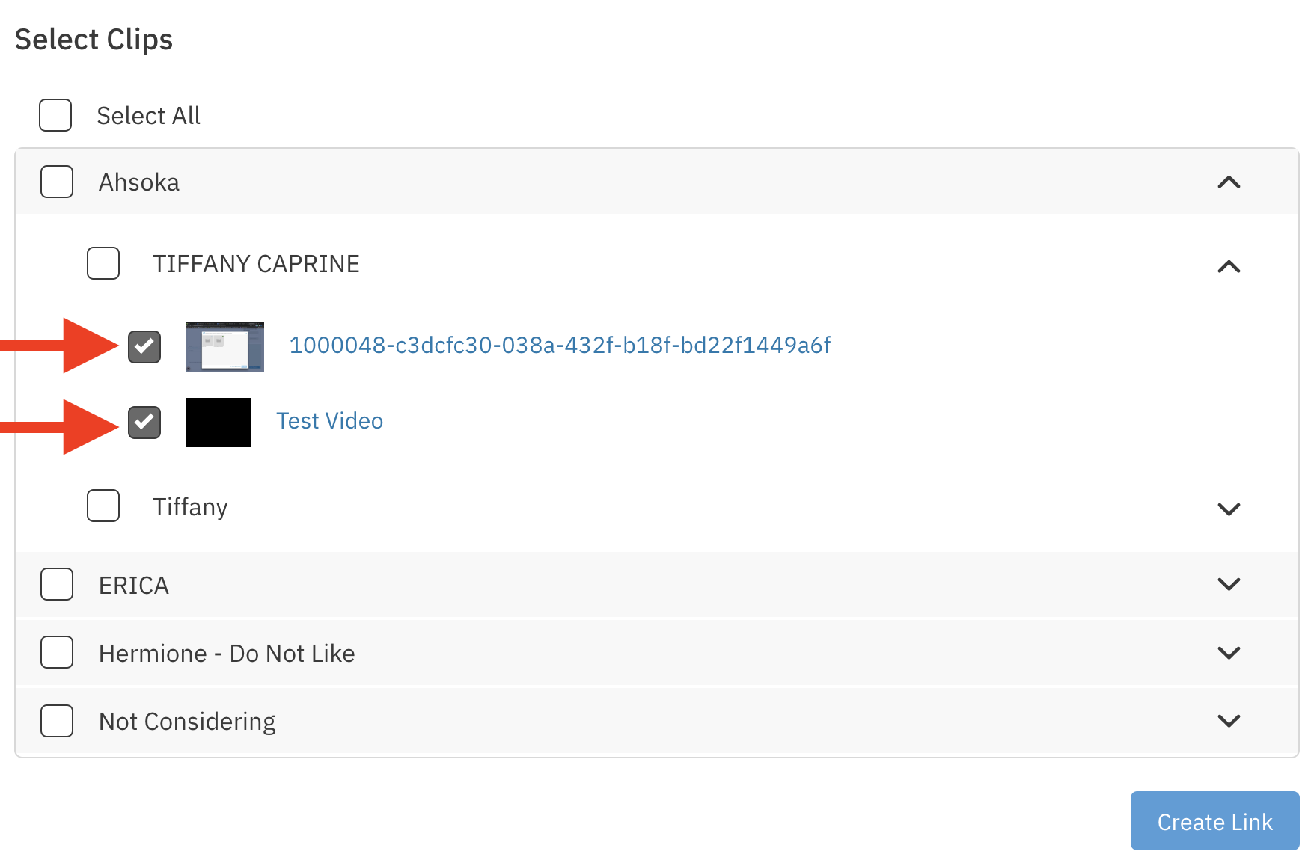Tick the Ahsoka folder checkbox
Viewport: 1314px width, 866px height.
57,182
